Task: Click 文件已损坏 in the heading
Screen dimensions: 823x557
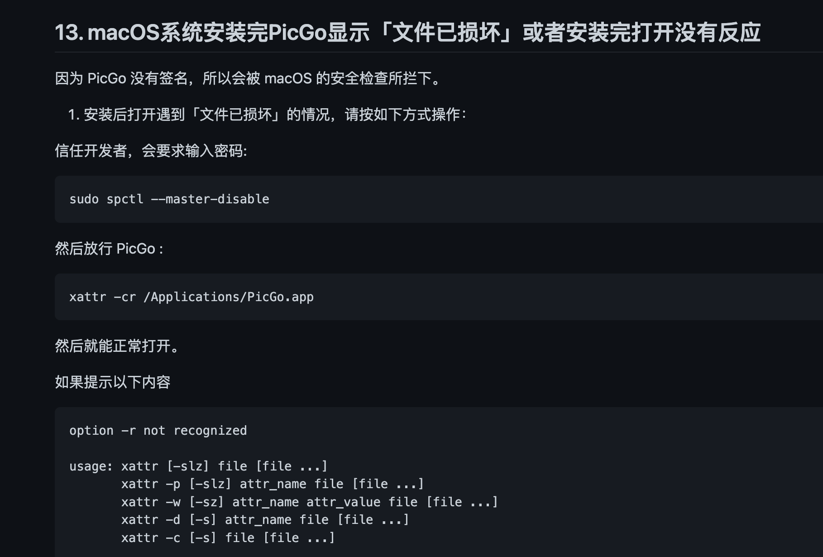Action: [446, 33]
